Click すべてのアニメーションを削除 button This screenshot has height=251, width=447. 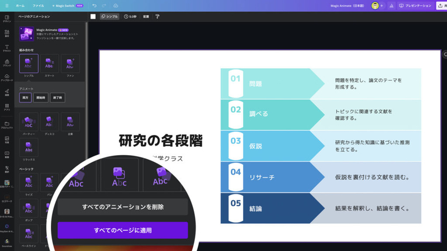[x=123, y=207]
